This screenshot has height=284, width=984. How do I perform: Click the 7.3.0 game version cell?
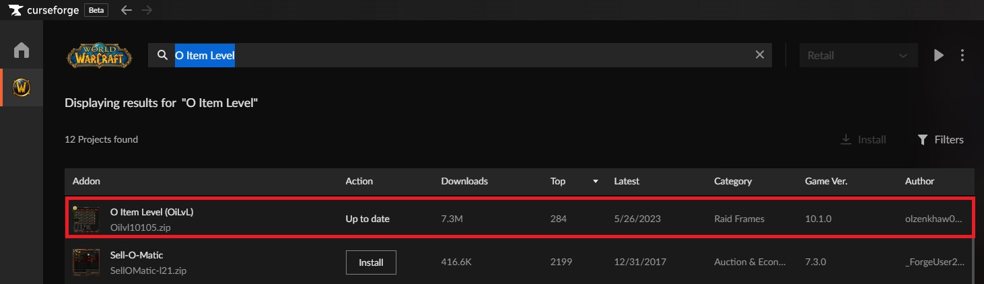click(815, 262)
